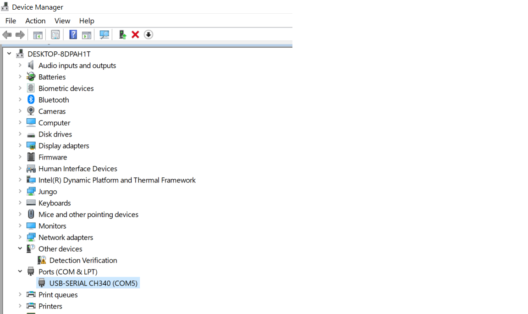Expand the Jungo category

point(20,191)
